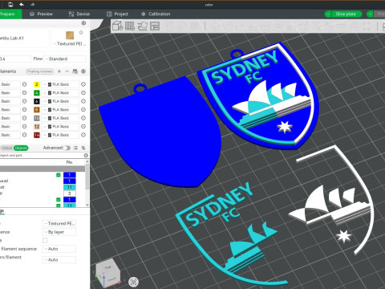This screenshot has height=289, width=385.
Task: Click the Calibration tab gear icon
Action: tap(144, 14)
